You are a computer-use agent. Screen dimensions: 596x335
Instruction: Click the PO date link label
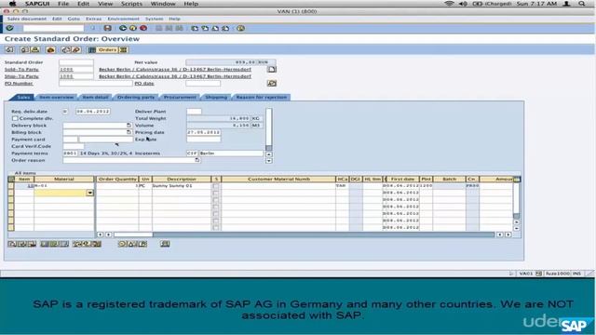point(144,83)
